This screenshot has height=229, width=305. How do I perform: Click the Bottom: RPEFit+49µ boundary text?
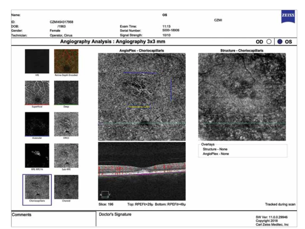[170, 204]
